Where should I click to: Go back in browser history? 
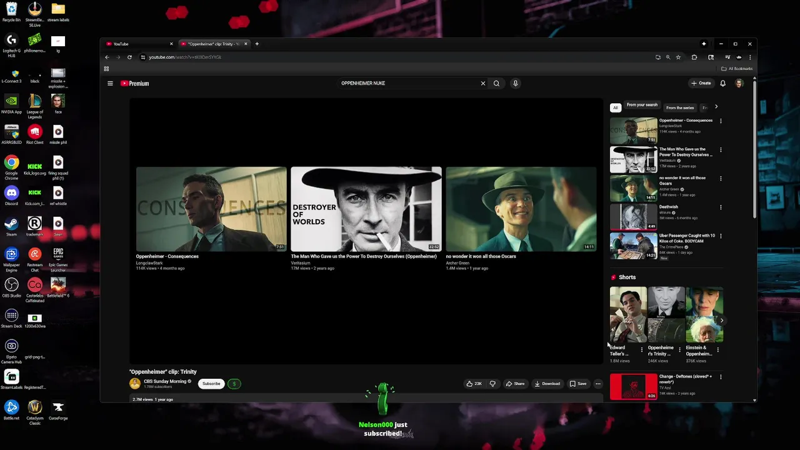(107, 57)
